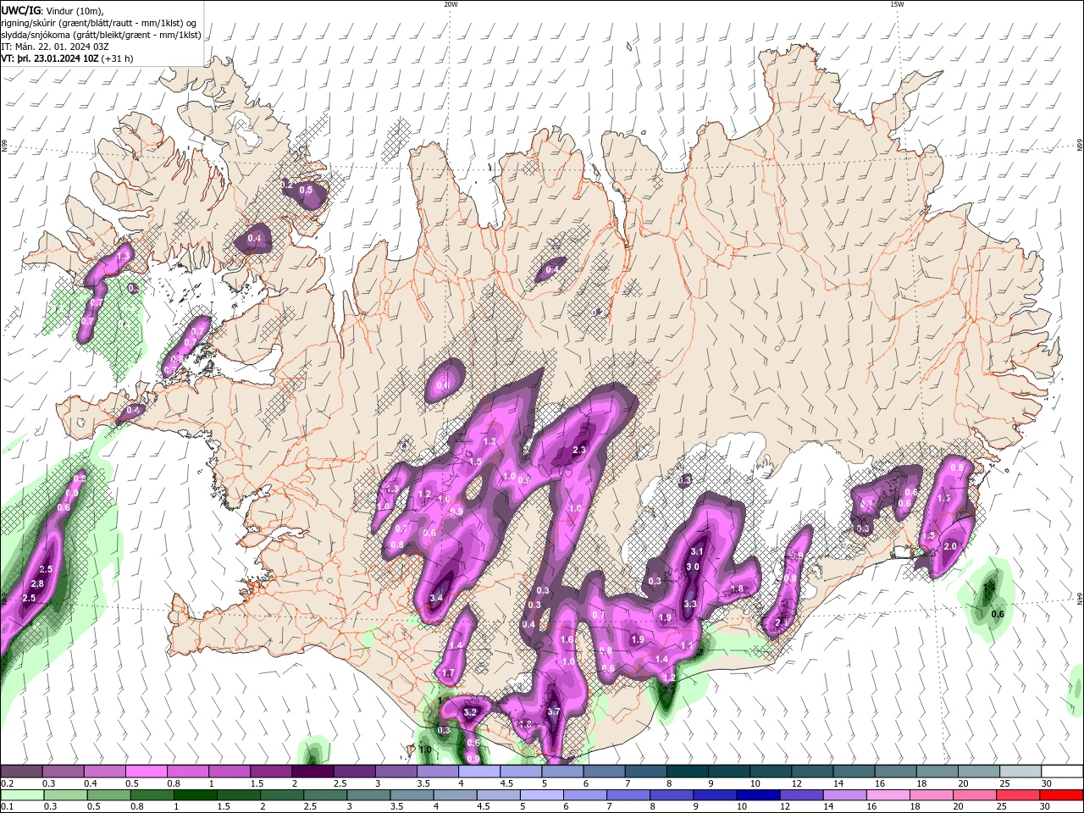Click the '20W' longitude label
The image size is (1084, 813).
click(x=451, y=4)
